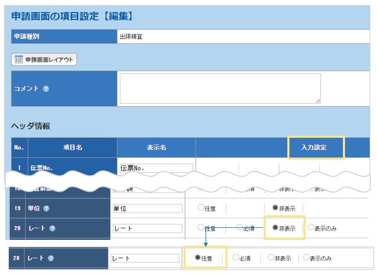This screenshot has width=377, height=276.
Task: Click the resize handle of the コメント text area
Action: 318,101
